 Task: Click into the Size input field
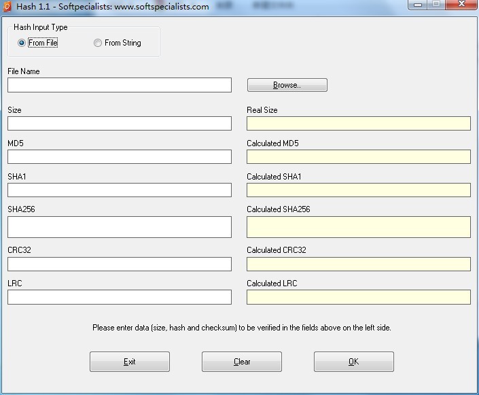point(120,123)
